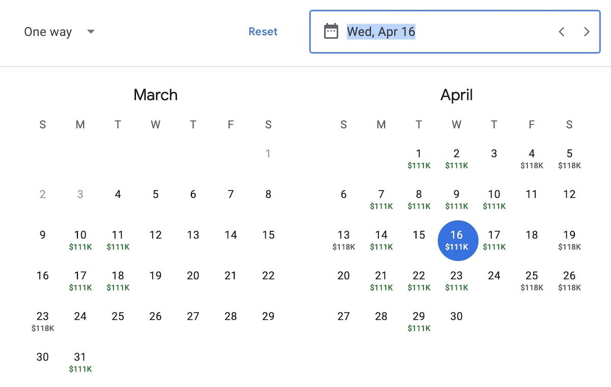The height and width of the screenshot is (387, 611).
Task: Select April 10 in April calendar
Action: click(x=494, y=199)
